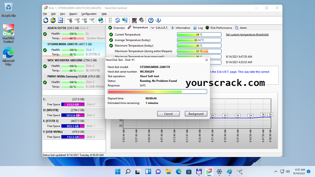Click green status check beside ADATA SU750 health
This screenshot has height=177, width=315.
pyautogui.click(x=45, y=34)
